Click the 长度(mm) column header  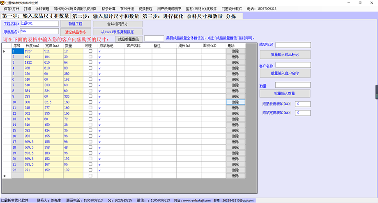click(34, 46)
